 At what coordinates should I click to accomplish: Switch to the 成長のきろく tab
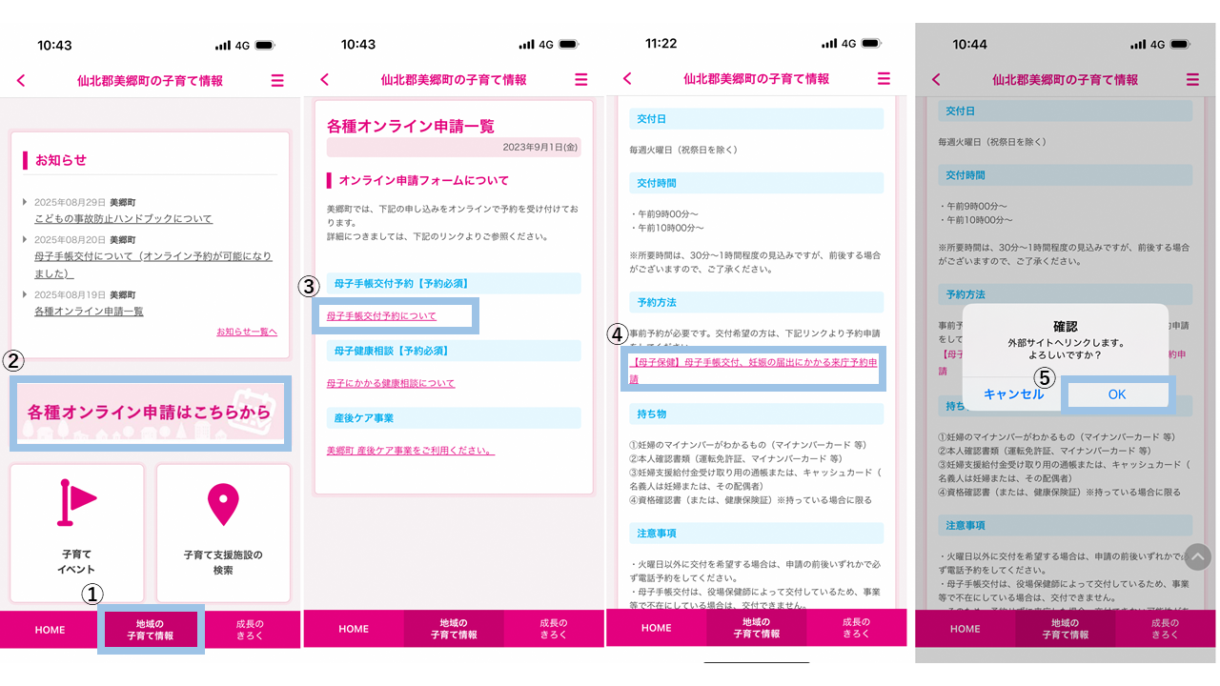coord(250,630)
